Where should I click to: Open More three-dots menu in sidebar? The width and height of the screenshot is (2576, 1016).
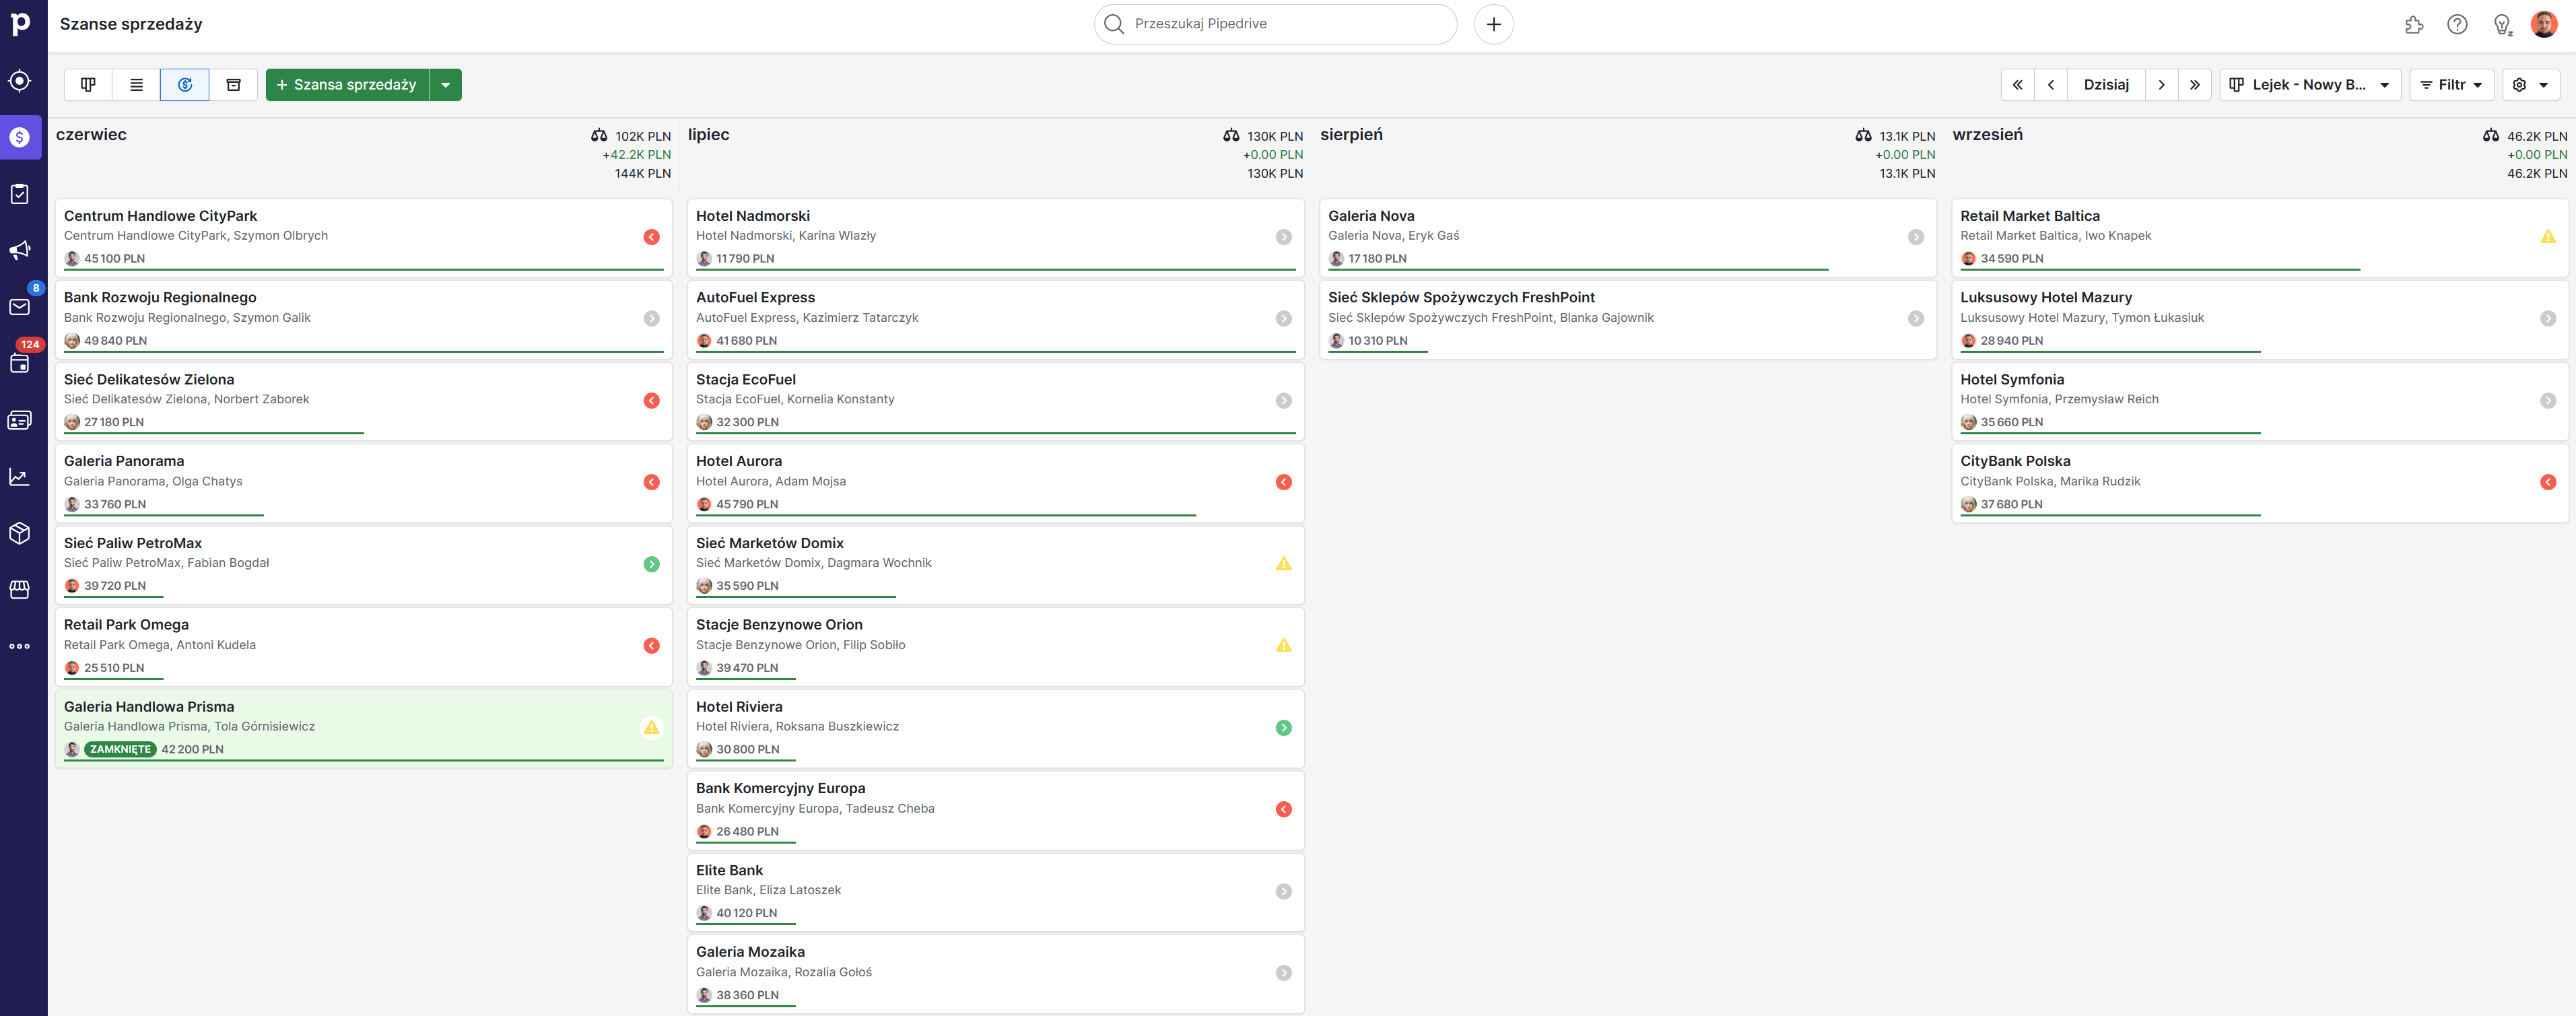20,646
